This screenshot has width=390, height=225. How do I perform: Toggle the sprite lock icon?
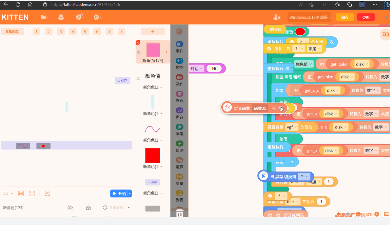tap(88, 208)
